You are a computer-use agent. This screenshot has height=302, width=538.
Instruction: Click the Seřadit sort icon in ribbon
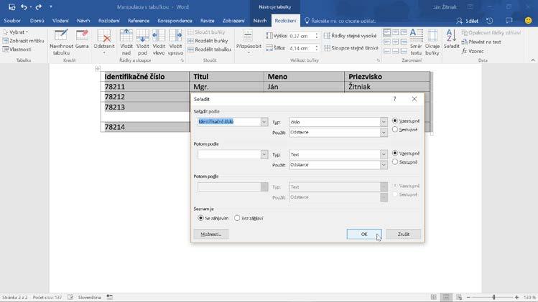click(451, 35)
